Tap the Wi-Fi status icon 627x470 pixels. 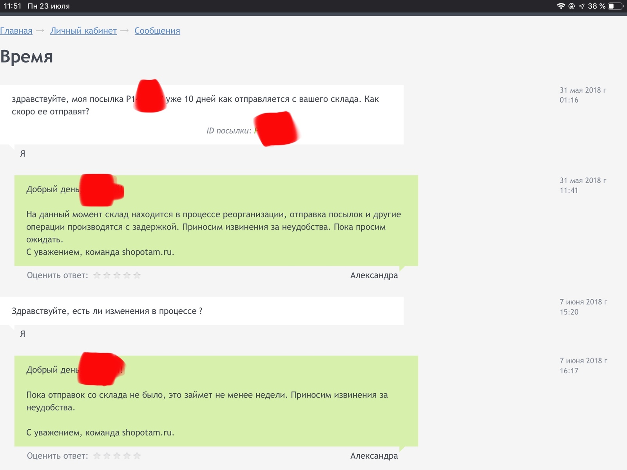tap(561, 6)
